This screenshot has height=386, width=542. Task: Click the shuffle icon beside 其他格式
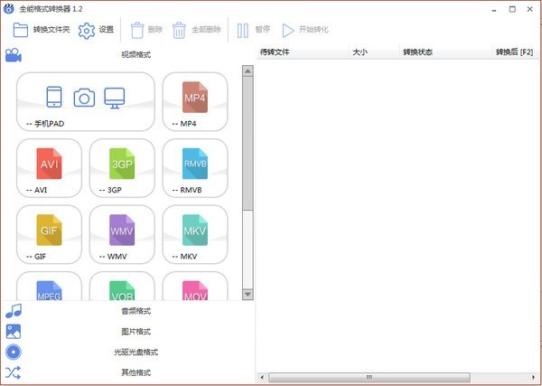coord(14,372)
